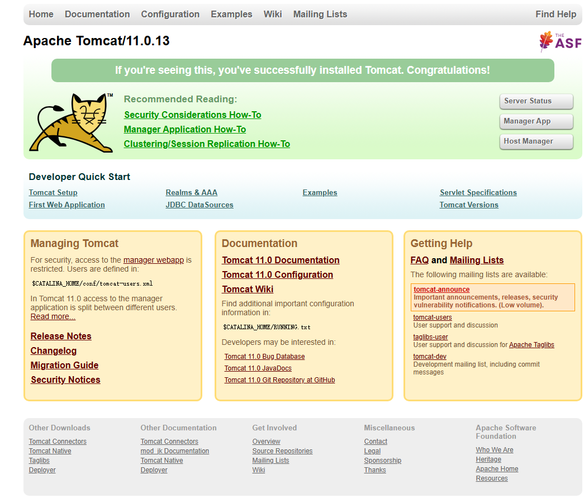584x498 pixels.
Task: Open Clustering/Session Replication How-To link
Action: 207,144
